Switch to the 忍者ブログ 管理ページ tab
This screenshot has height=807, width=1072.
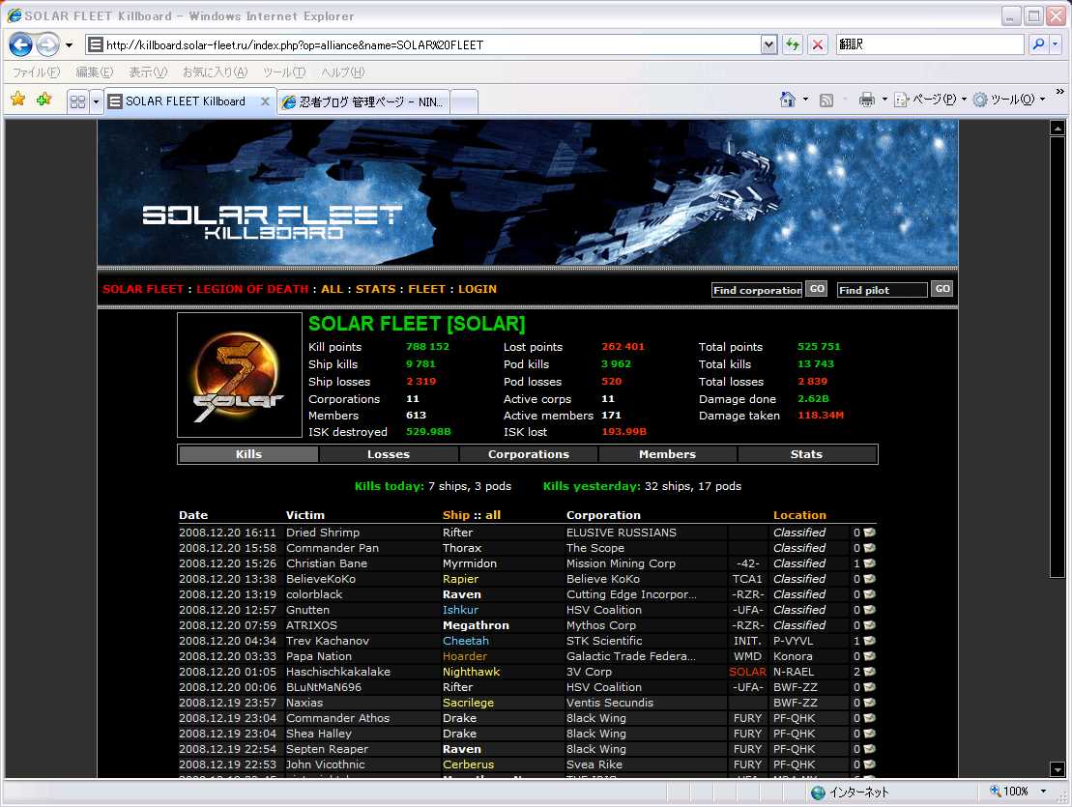click(363, 101)
